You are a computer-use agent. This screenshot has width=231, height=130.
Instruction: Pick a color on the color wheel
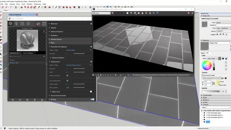[x=207, y=65]
